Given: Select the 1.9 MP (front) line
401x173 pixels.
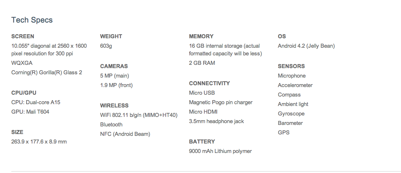Looking at the screenshot, I should [x=116, y=85].
